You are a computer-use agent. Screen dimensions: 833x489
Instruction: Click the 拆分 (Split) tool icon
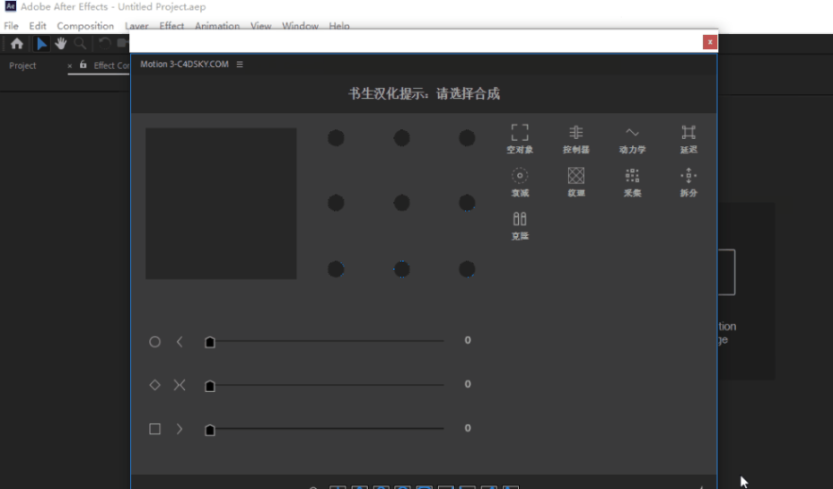[688, 182]
